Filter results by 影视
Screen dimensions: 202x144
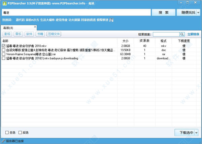click(x=7, y=34)
